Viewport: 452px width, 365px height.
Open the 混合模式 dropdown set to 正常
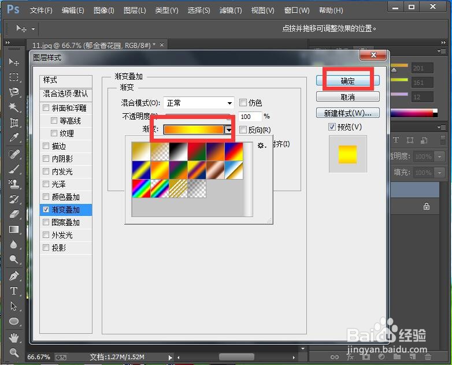tap(199, 103)
